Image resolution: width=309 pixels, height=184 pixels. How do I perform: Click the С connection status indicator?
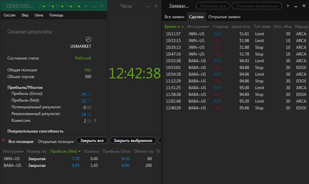pyautogui.click(x=77, y=6)
